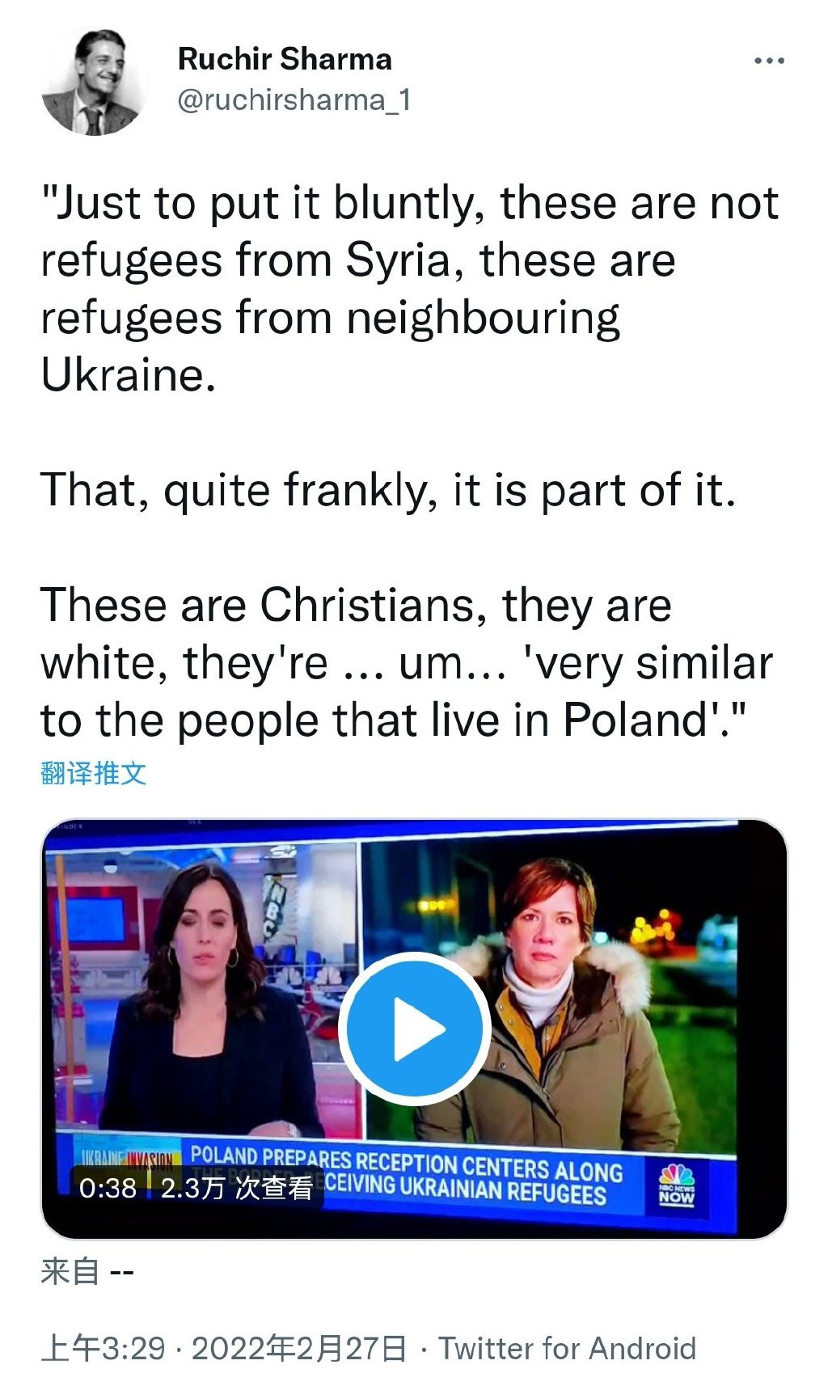Click the Poland Prepares Reception Centers headline
828x1390 pixels.
407,1171
